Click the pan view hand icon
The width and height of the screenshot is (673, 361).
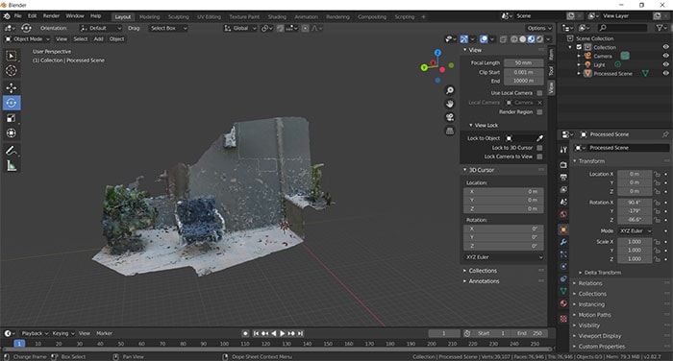[x=450, y=104]
